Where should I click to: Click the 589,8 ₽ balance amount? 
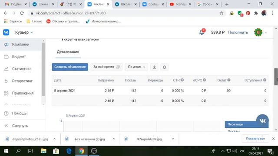(218, 32)
